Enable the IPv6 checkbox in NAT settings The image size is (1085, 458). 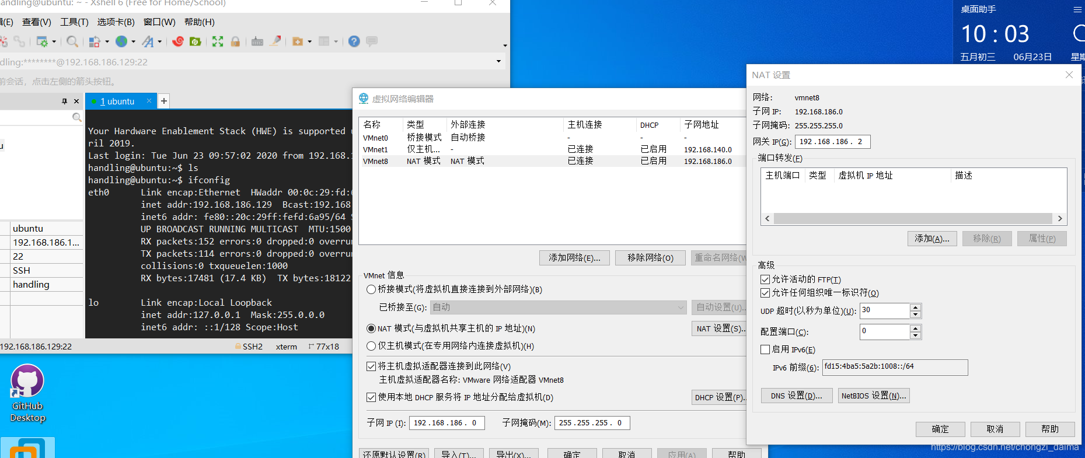[765, 349]
